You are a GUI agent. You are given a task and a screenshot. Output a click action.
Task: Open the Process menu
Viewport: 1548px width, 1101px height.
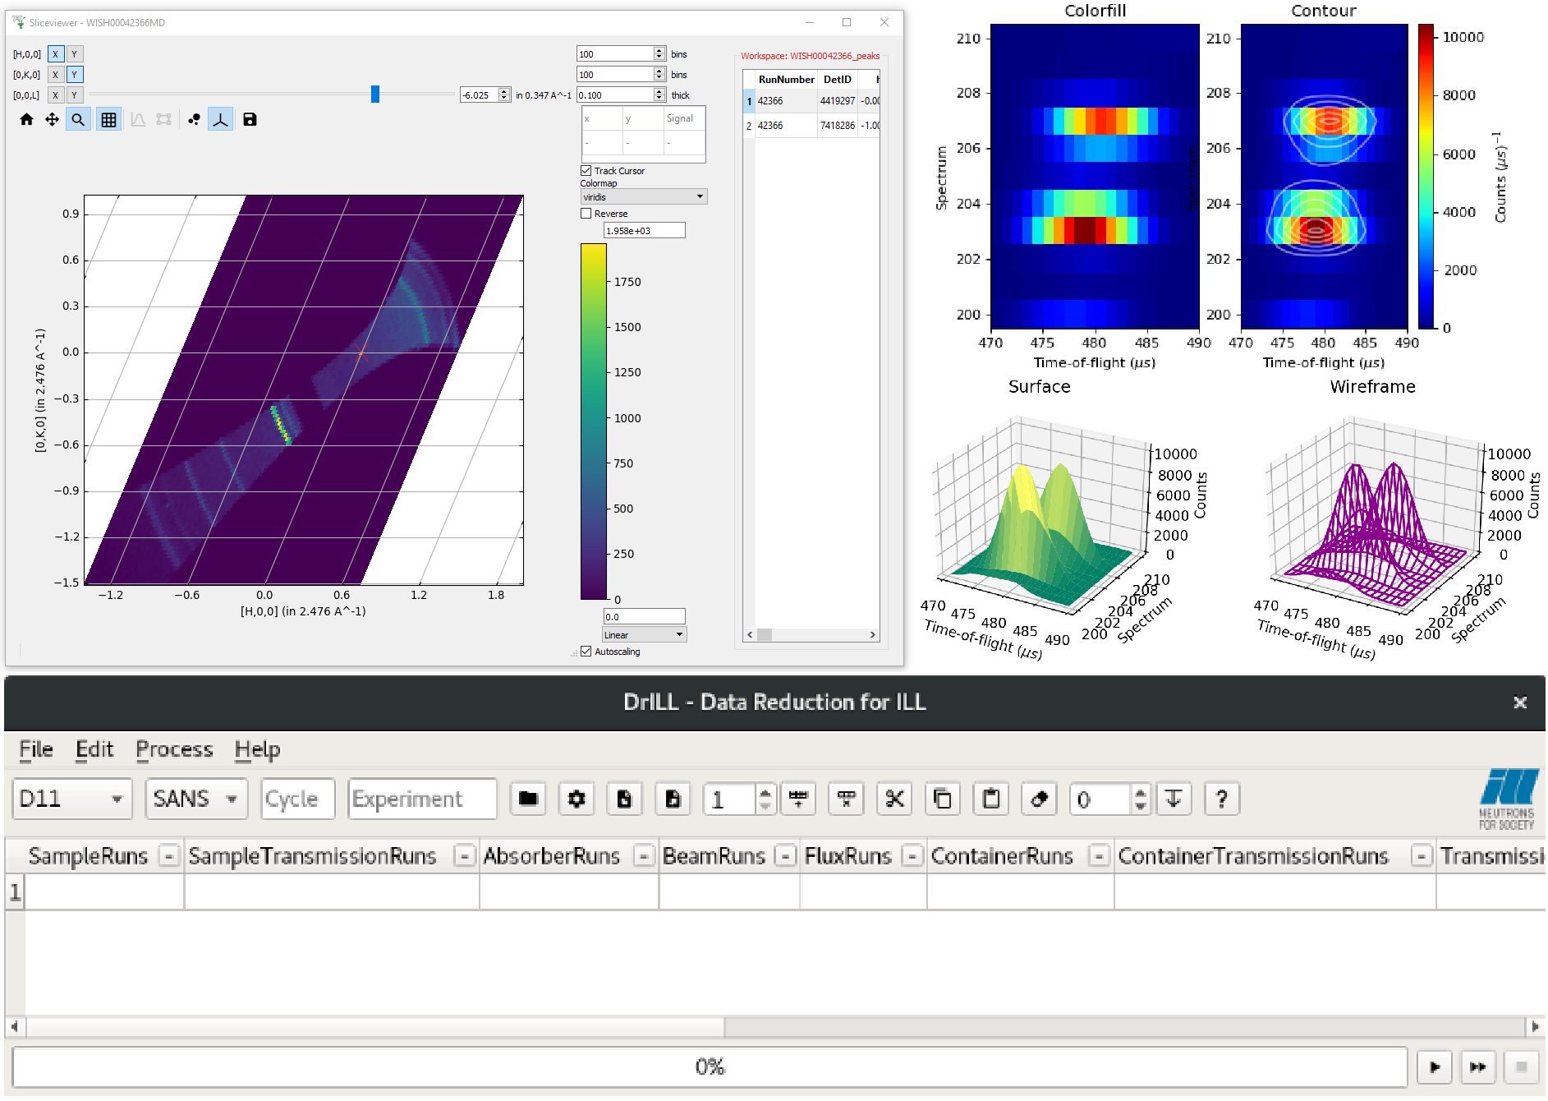174,749
